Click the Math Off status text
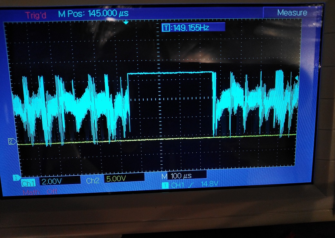This screenshot has height=238, width=335. click(40, 192)
